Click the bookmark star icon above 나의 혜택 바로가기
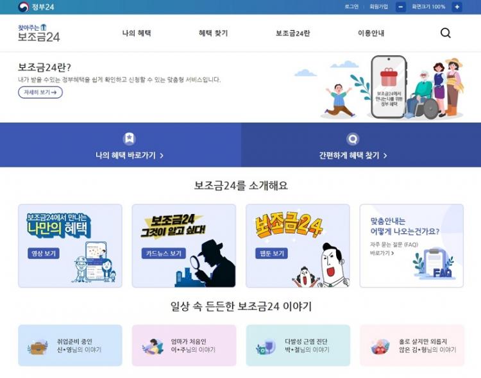 pos(129,138)
